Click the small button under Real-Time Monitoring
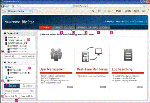The height and width of the screenshot is (103, 150). 103,87
